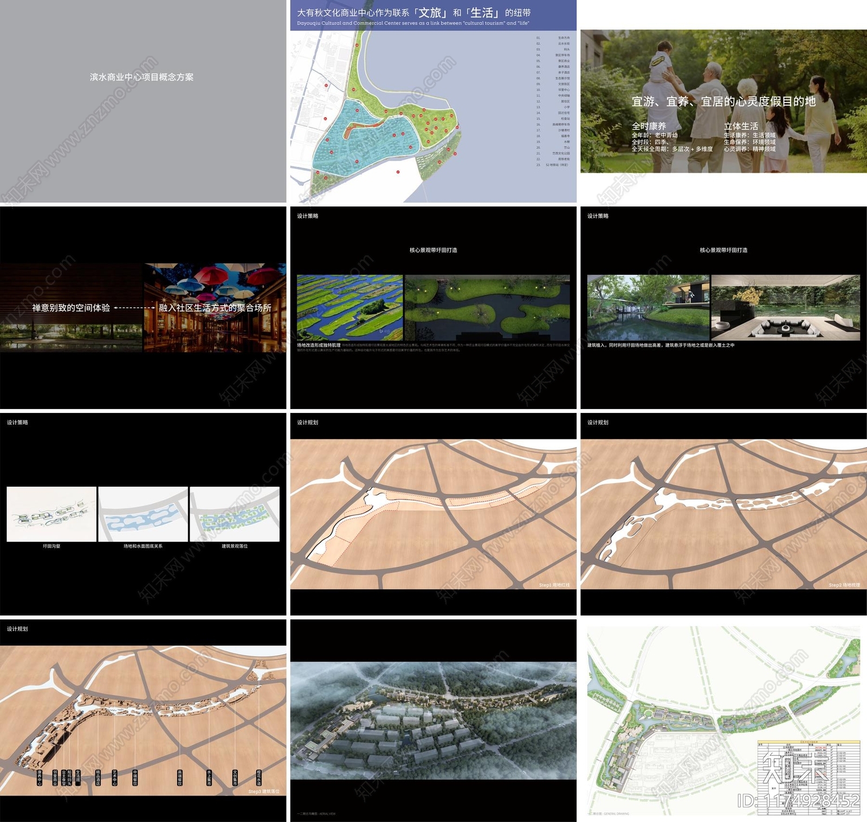Image resolution: width=867 pixels, height=822 pixels.
Task: Click the data table on the master plan slide
Action: pos(808,778)
